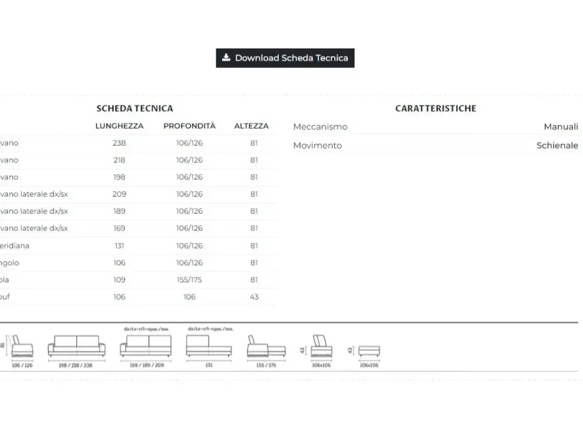The image size is (583, 438).
Task: Click the 238 length cell
Action: click(x=119, y=143)
